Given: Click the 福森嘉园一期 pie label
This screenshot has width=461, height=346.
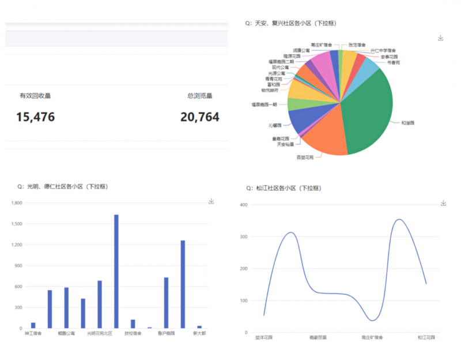Looking at the screenshot, I should pyautogui.click(x=264, y=104).
